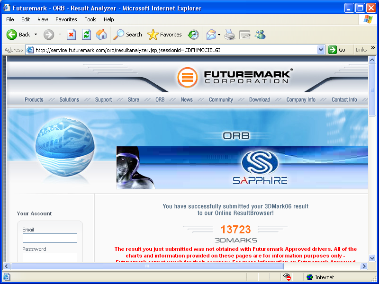Refresh the page with the green arrows icon
The height and width of the screenshot is (284, 379).
86,35
